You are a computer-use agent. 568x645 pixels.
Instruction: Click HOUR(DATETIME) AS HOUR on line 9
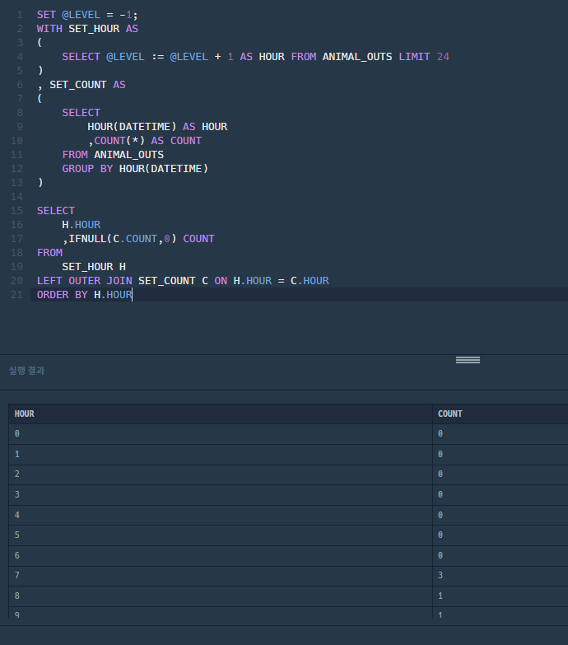157,127
